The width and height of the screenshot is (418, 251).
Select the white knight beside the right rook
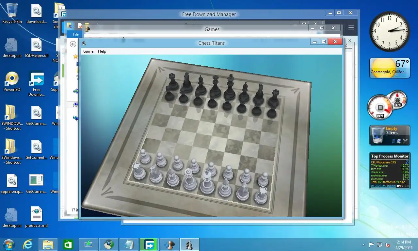242,191
